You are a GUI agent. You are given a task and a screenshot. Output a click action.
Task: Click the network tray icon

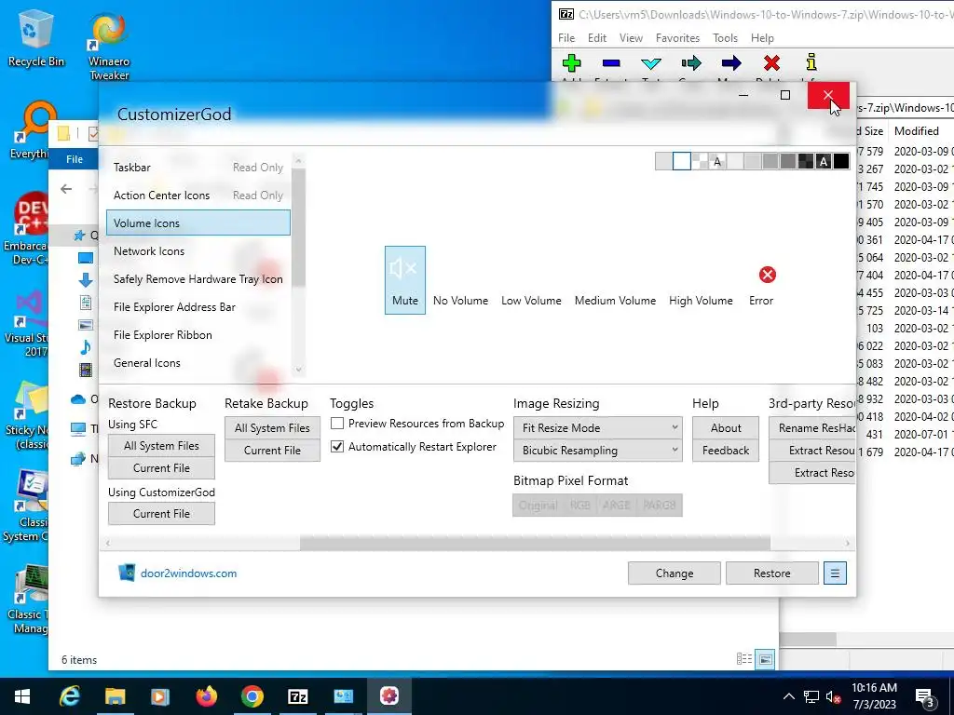811,696
